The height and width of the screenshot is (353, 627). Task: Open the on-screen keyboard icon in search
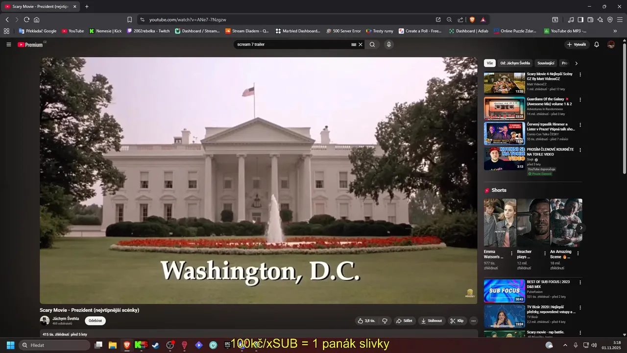click(354, 45)
